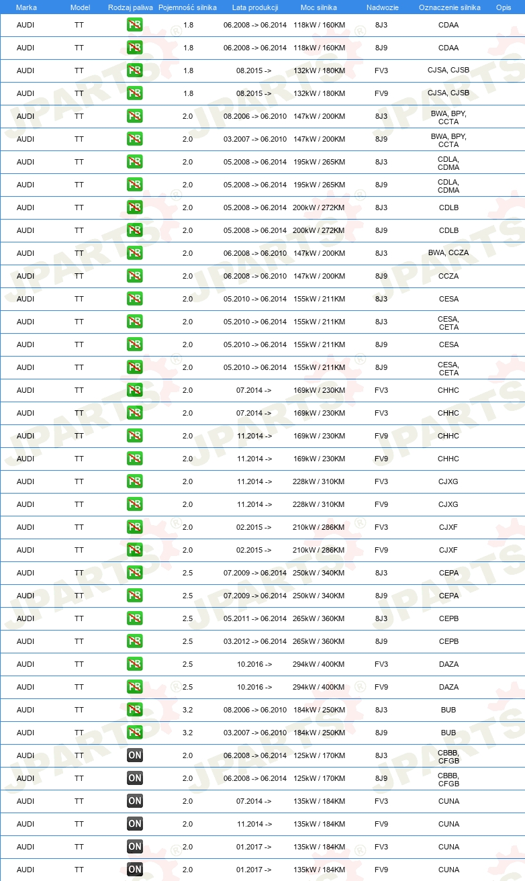Select 210kW / 286KM in FV9 row
This screenshot has width=525, height=881.
(319, 550)
